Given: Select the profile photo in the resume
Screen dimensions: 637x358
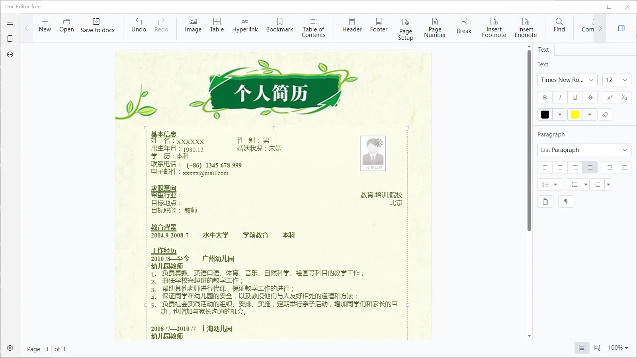Looking at the screenshot, I should point(373,153).
